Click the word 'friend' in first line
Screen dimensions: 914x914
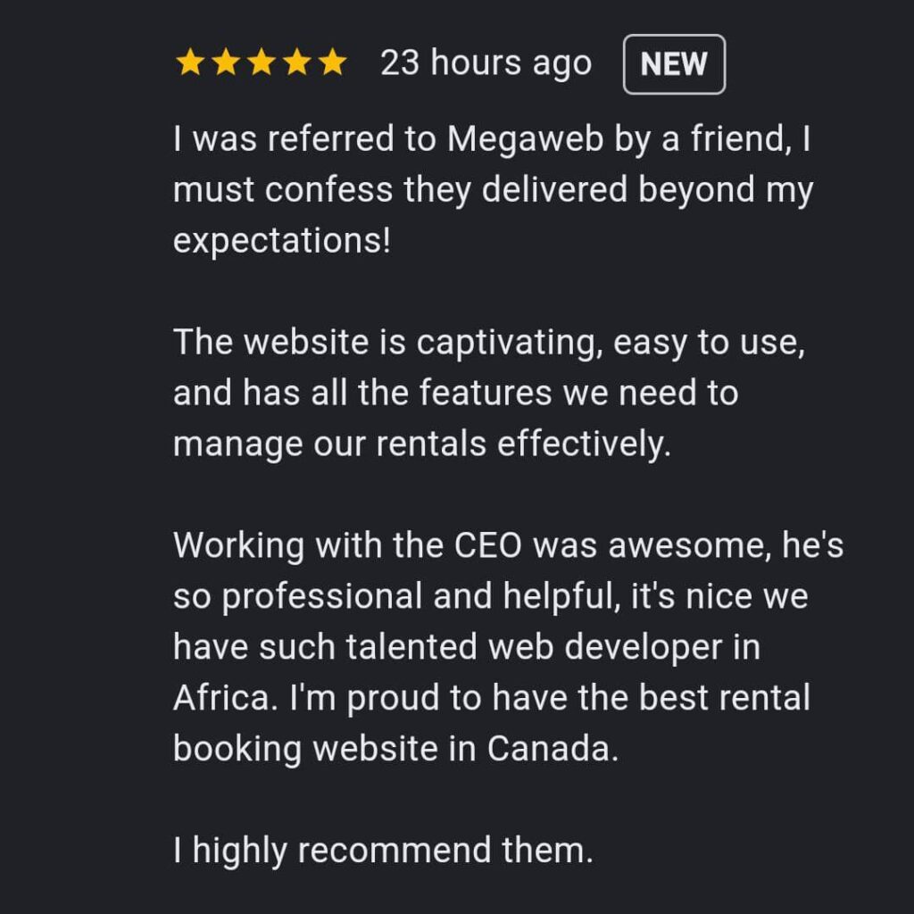tap(737, 139)
